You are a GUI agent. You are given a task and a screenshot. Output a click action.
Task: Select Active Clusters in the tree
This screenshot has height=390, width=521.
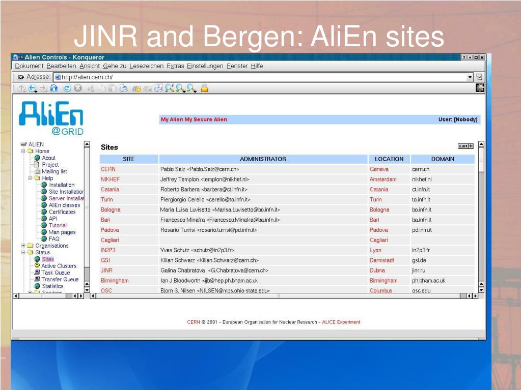click(x=59, y=265)
